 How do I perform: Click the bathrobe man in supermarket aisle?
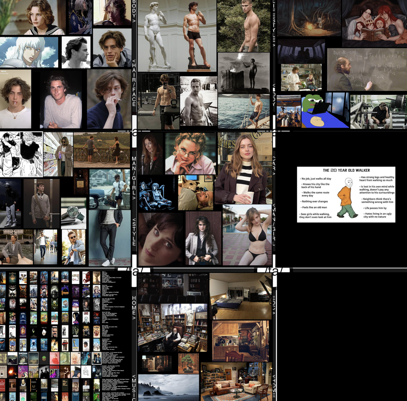(58, 154)
